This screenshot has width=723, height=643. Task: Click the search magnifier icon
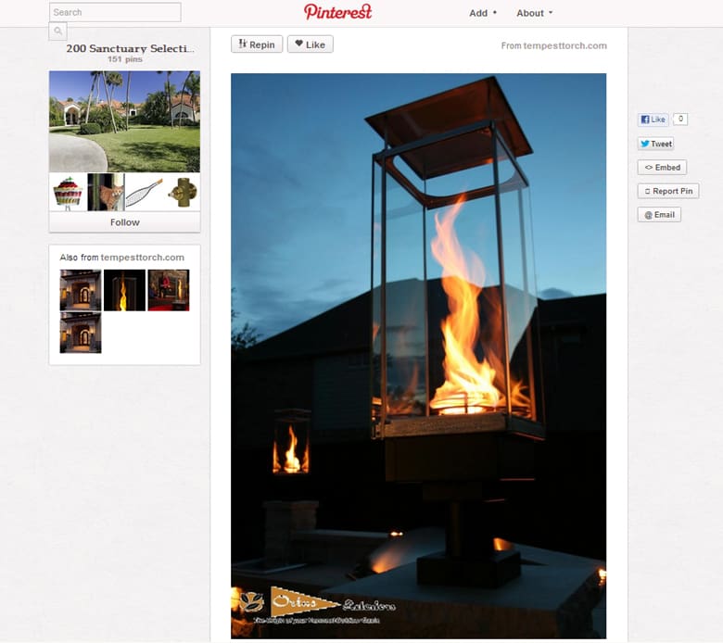click(x=58, y=31)
